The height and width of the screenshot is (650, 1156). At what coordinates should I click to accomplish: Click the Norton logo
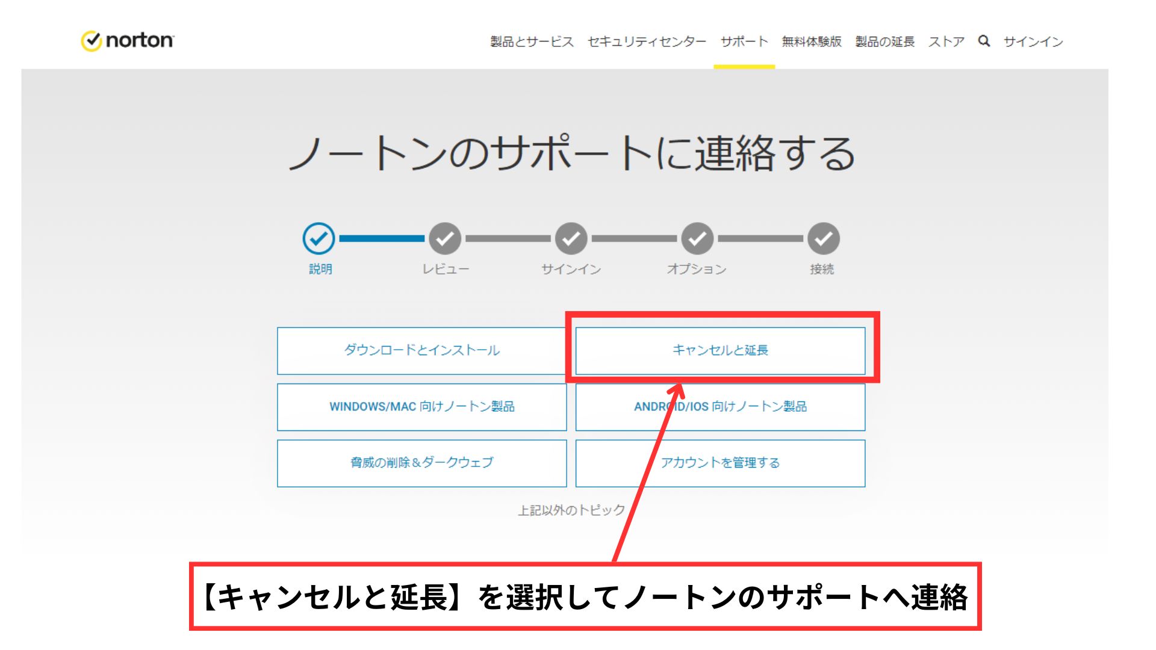[x=127, y=40]
